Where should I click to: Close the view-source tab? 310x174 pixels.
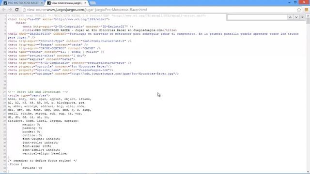pos(85,3)
